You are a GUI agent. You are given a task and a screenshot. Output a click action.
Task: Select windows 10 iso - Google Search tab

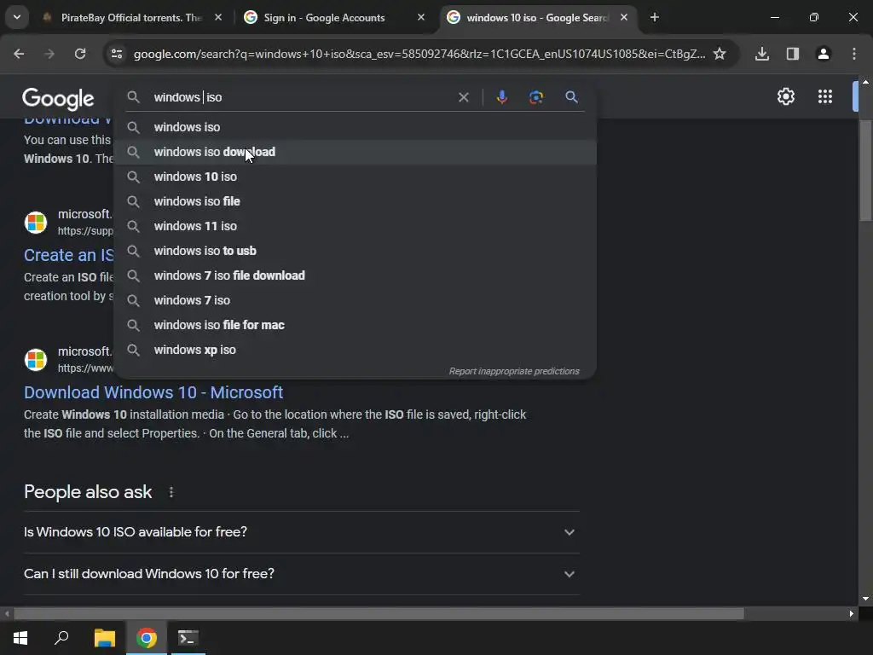537,18
